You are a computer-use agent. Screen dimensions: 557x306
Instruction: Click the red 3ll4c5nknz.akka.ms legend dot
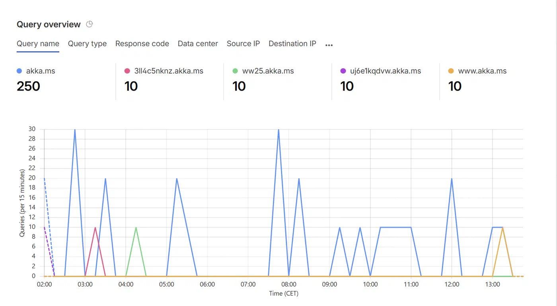coord(127,71)
